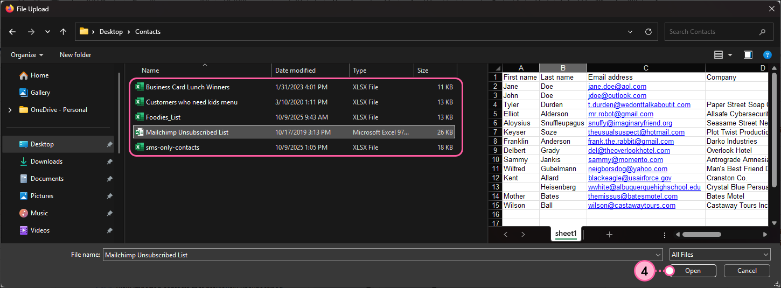Image resolution: width=781 pixels, height=288 pixels.
Task: Open the Organize menu
Action: (27, 55)
